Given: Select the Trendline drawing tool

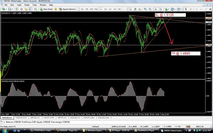Looking at the screenshot, I should (206, 9).
